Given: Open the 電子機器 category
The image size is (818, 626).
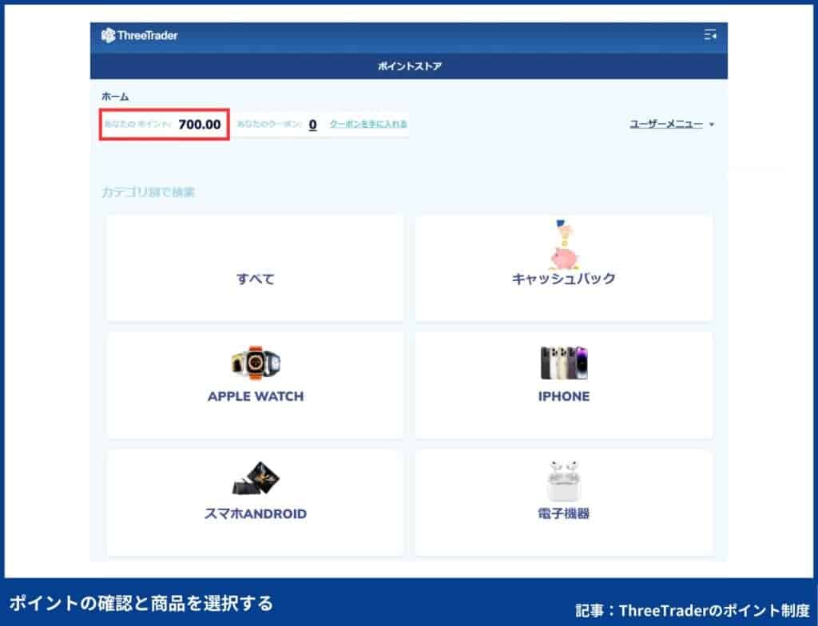Looking at the screenshot, I should point(564,503).
